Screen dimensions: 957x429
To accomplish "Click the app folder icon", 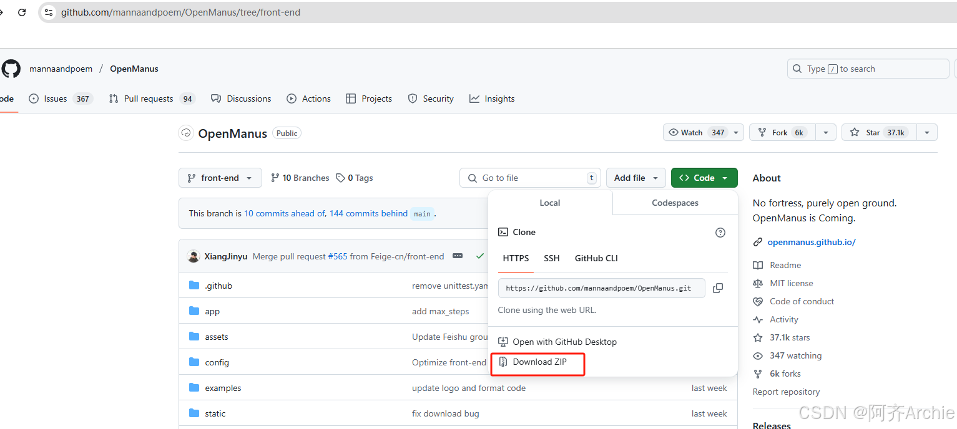I will click(x=194, y=311).
